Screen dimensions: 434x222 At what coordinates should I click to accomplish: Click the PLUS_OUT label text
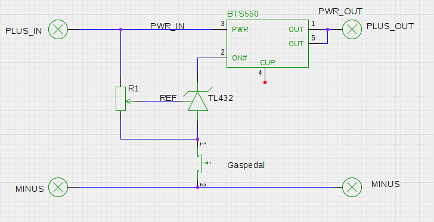390,26
